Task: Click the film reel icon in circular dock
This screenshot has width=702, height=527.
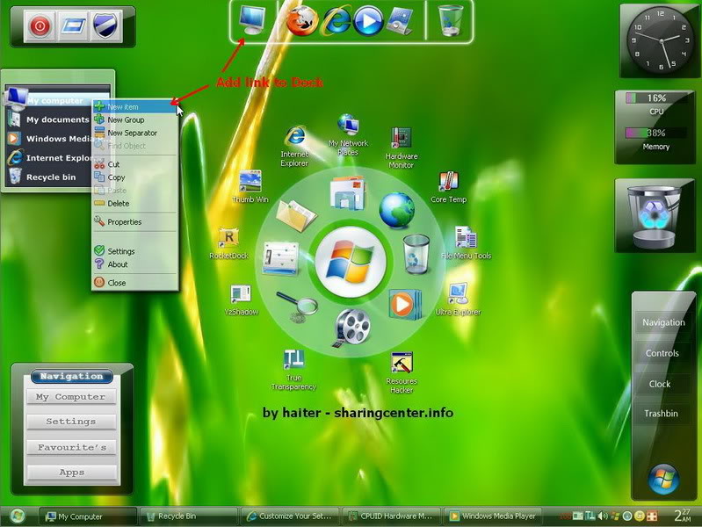Action: point(352,328)
